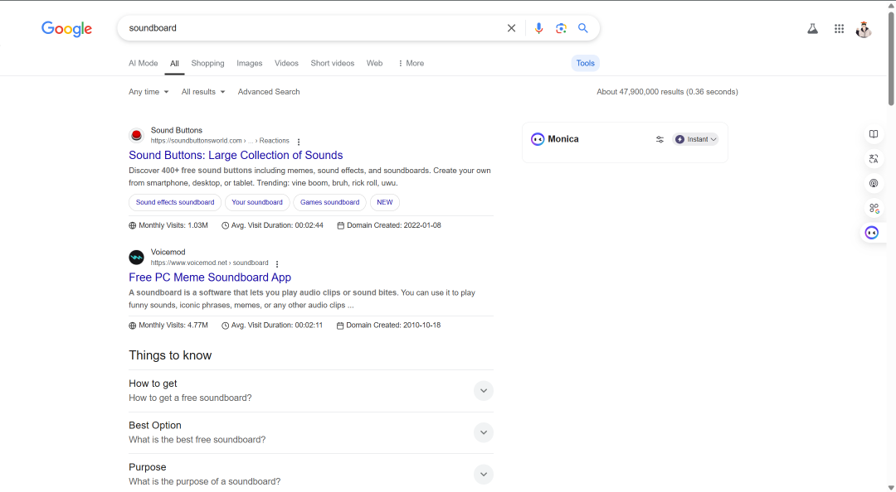Switch to the Short videos tab
This screenshot has width=896, height=492.
pos(333,63)
